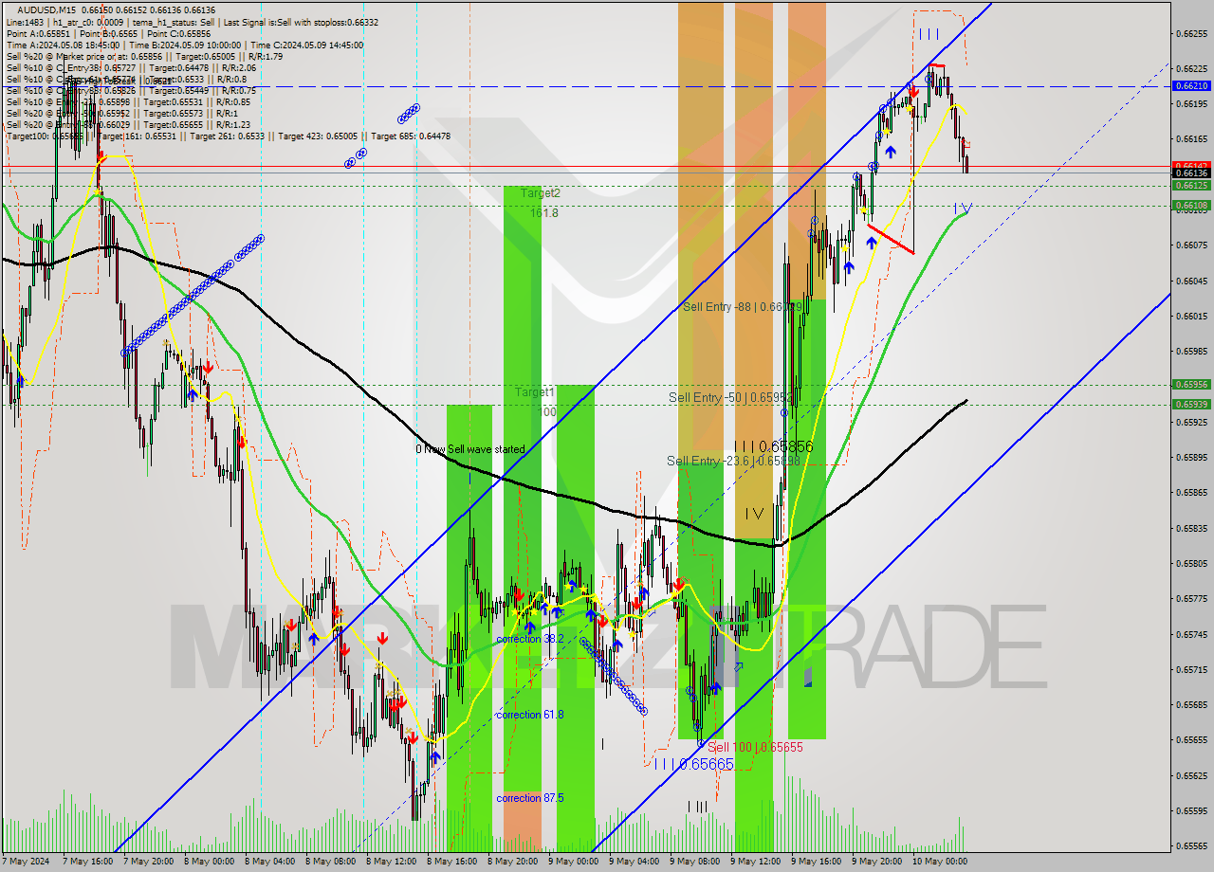
Task: Click the green 0.65939 price tag
Action: (1191, 404)
